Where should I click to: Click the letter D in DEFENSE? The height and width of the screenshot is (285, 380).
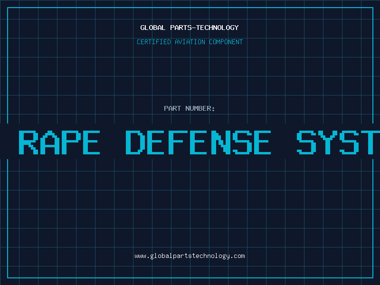coord(135,142)
